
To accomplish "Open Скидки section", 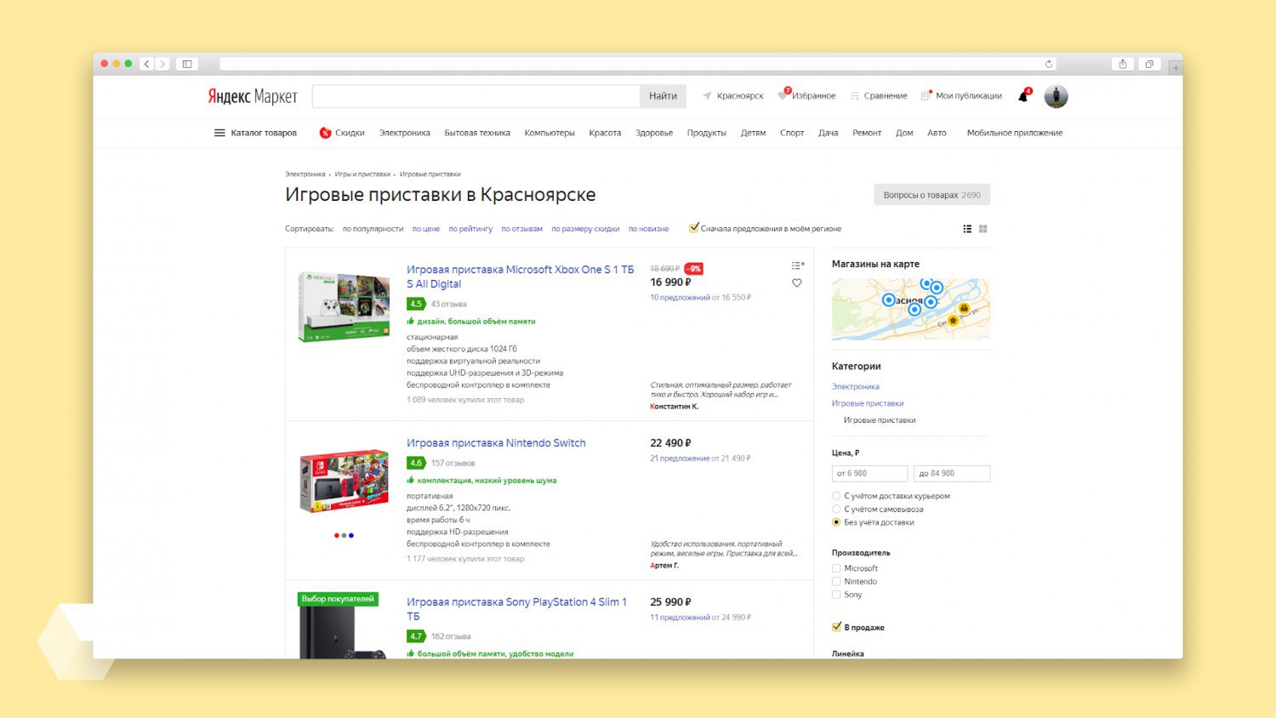I will pyautogui.click(x=342, y=133).
